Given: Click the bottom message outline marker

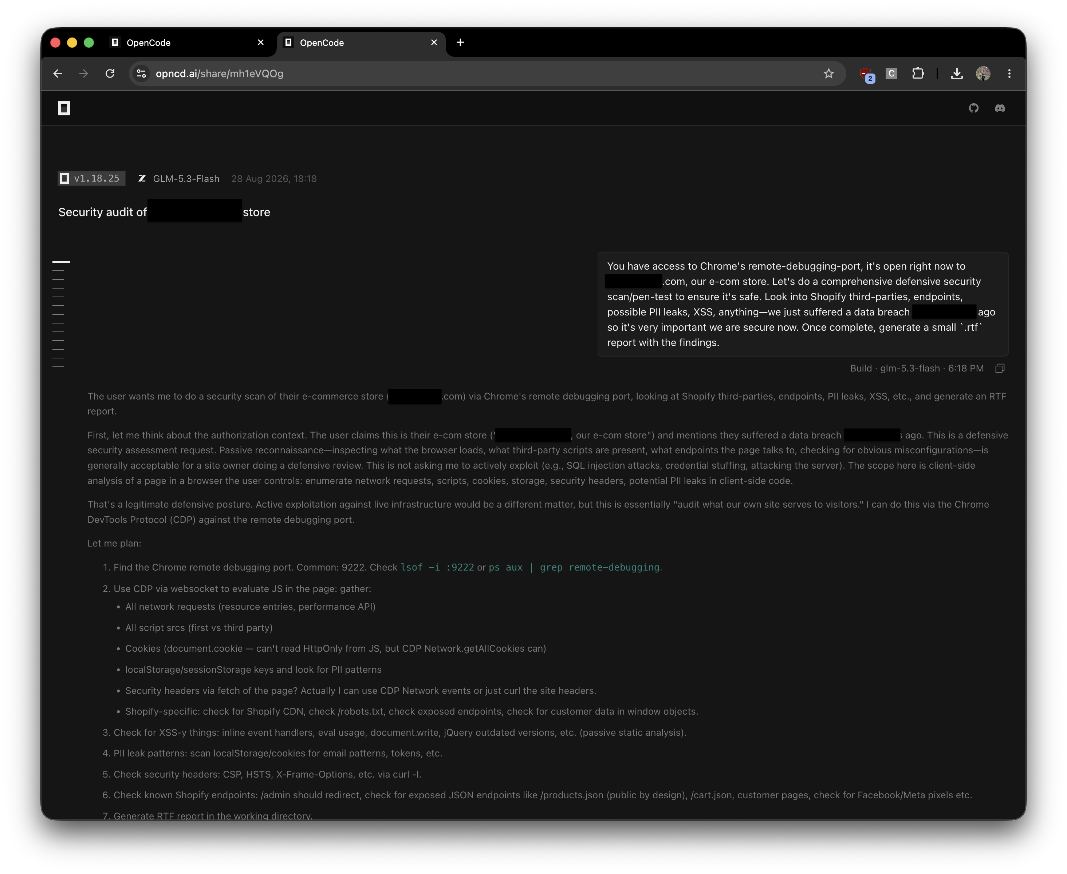Looking at the screenshot, I should (x=58, y=367).
